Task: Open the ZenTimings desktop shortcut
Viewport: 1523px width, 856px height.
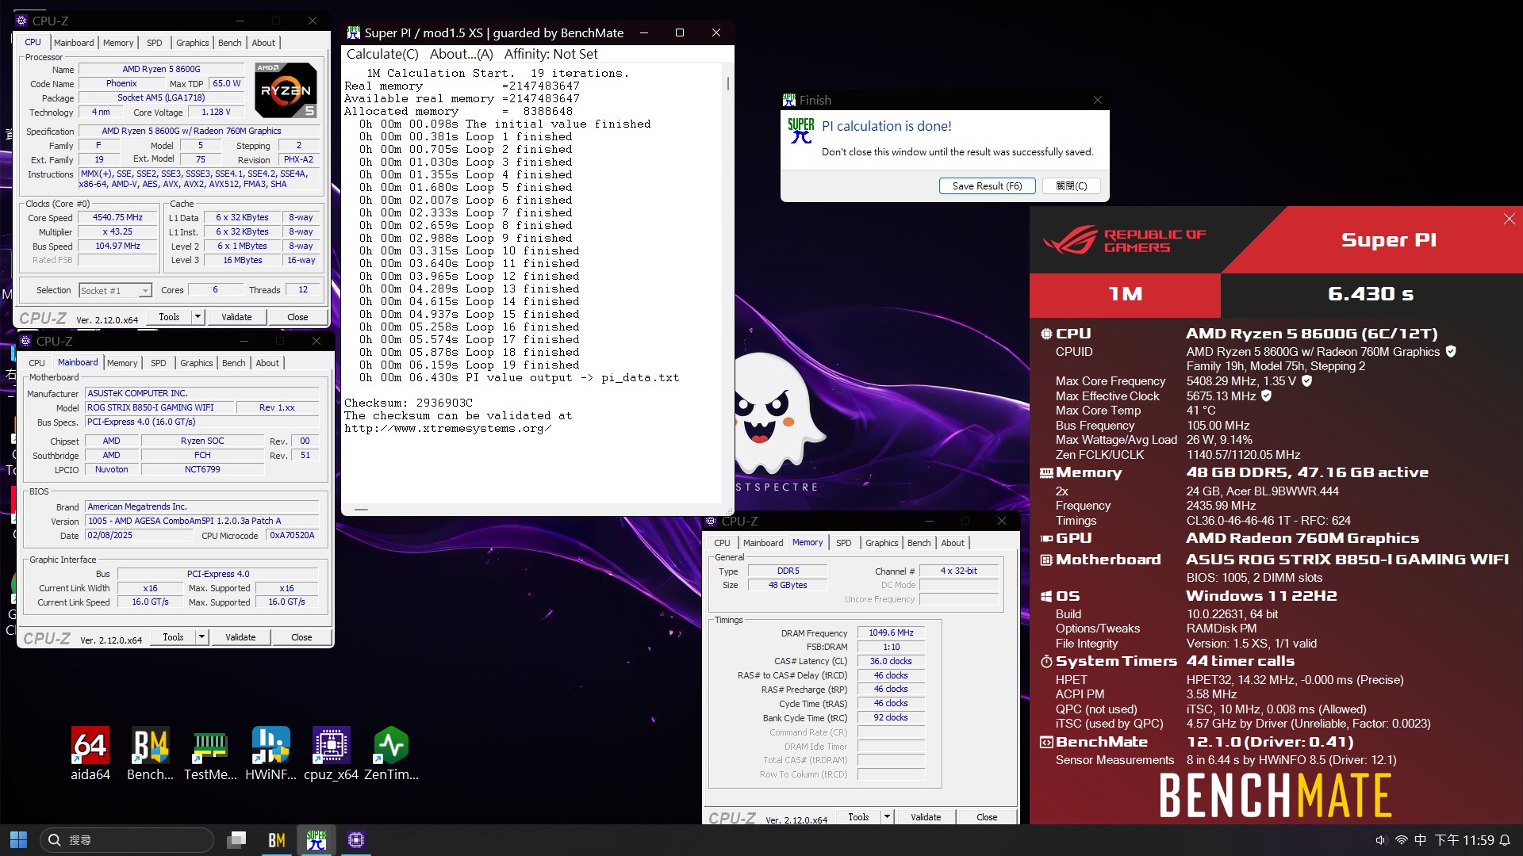Action: 391,753
